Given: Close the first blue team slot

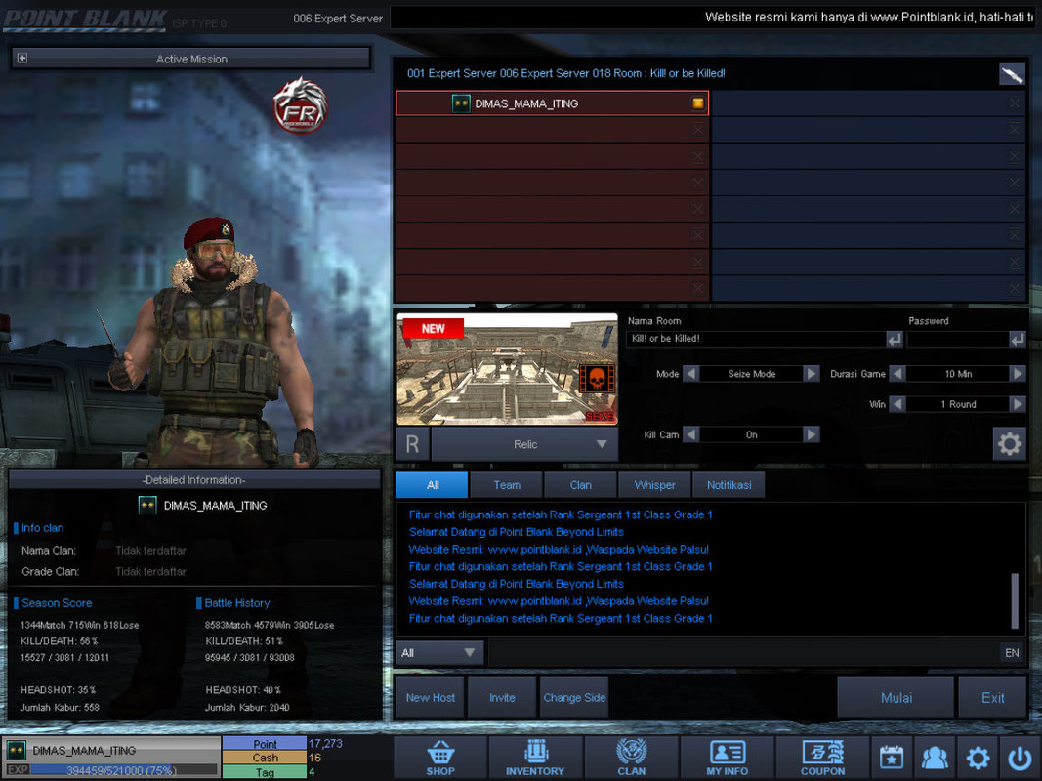Looking at the screenshot, I should tap(1014, 103).
